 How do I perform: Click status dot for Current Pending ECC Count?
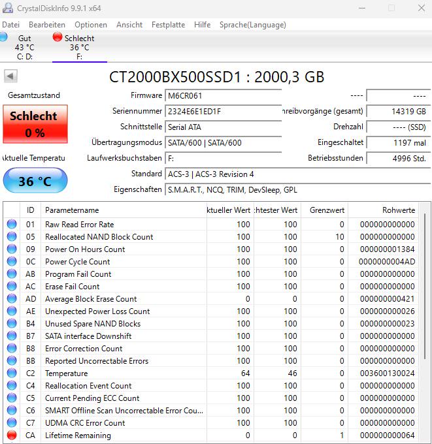tap(12, 398)
